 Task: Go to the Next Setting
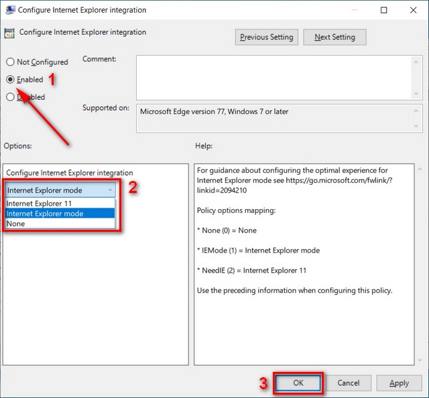[x=334, y=38]
